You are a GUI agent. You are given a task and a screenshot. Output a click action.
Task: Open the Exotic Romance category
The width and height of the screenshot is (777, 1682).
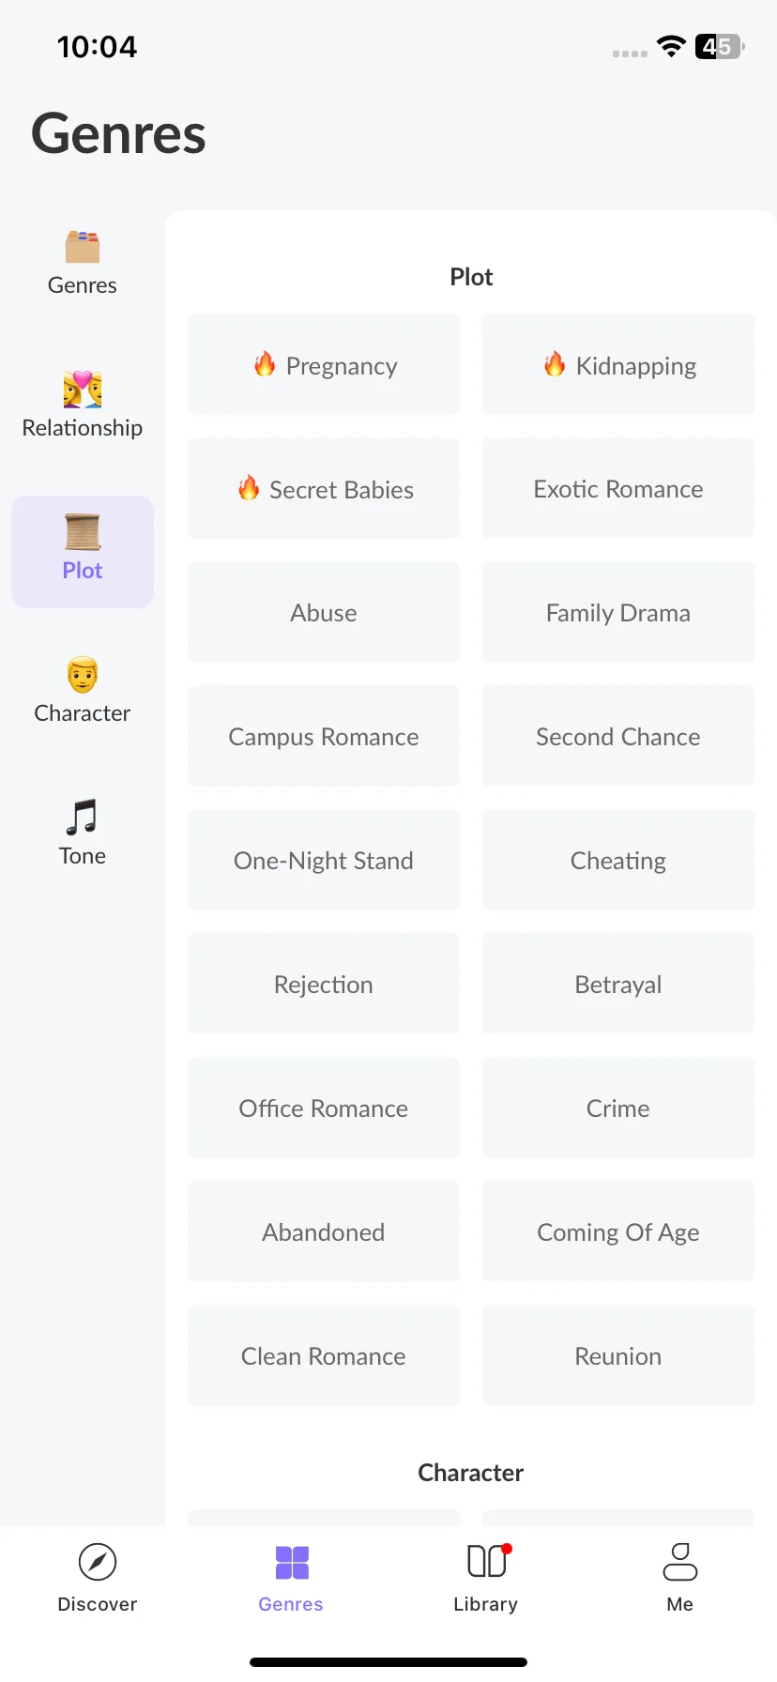click(x=618, y=488)
